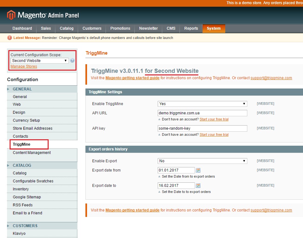Click the TriggMine page title
303x238 pixels.
pyautogui.click(x=96, y=53)
